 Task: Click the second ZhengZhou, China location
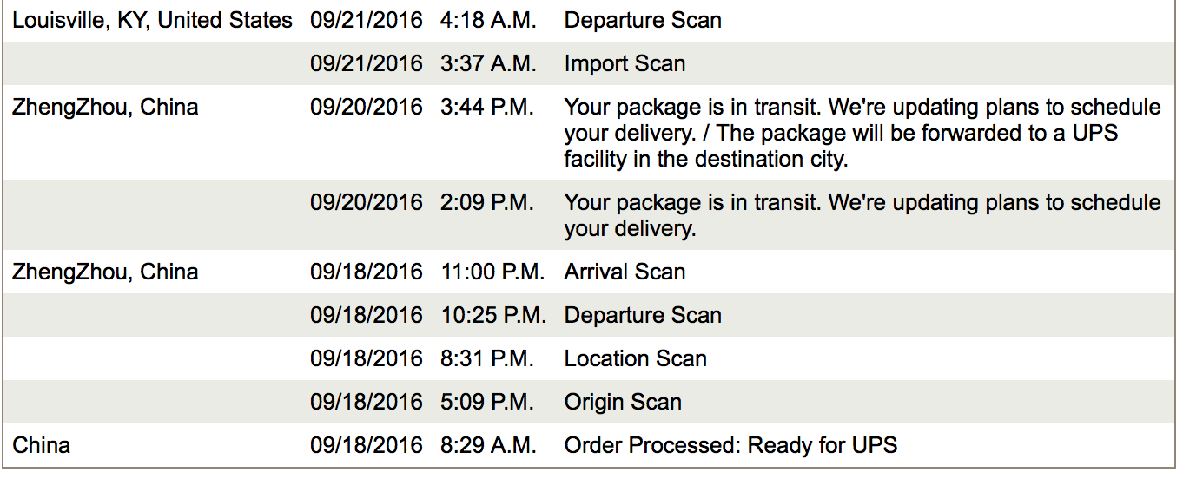pyautogui.click(x=105, y=272)
